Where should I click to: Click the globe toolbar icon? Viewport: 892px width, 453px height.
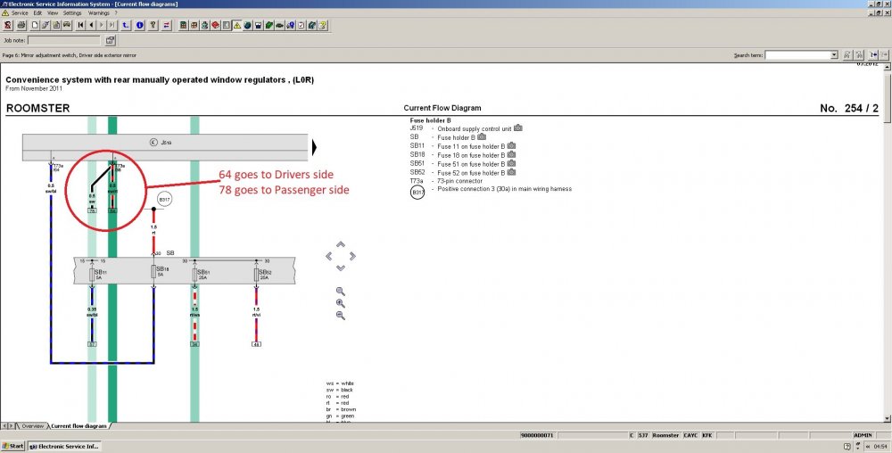pos(247,25)
